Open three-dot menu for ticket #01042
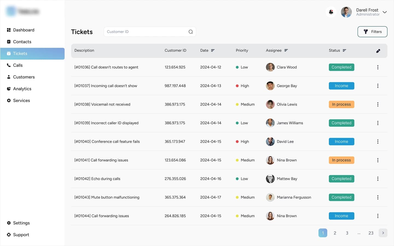394x246 pixels. 378,179
